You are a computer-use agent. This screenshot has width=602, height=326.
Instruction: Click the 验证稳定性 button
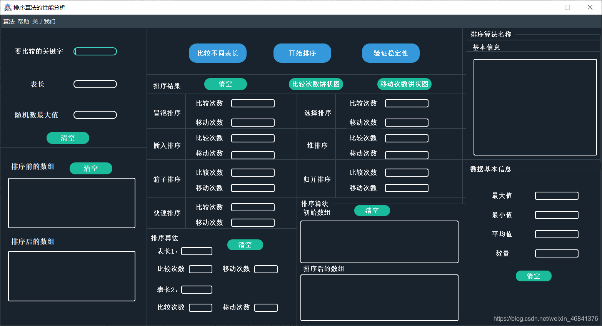[391, 53]
